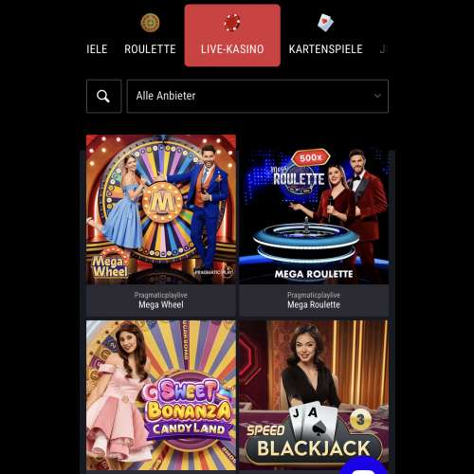Open the blue chat bubble at bottom corner
The width and height of the screenshot is (474, 474).
pyautogui.click(x=364, y=467)
